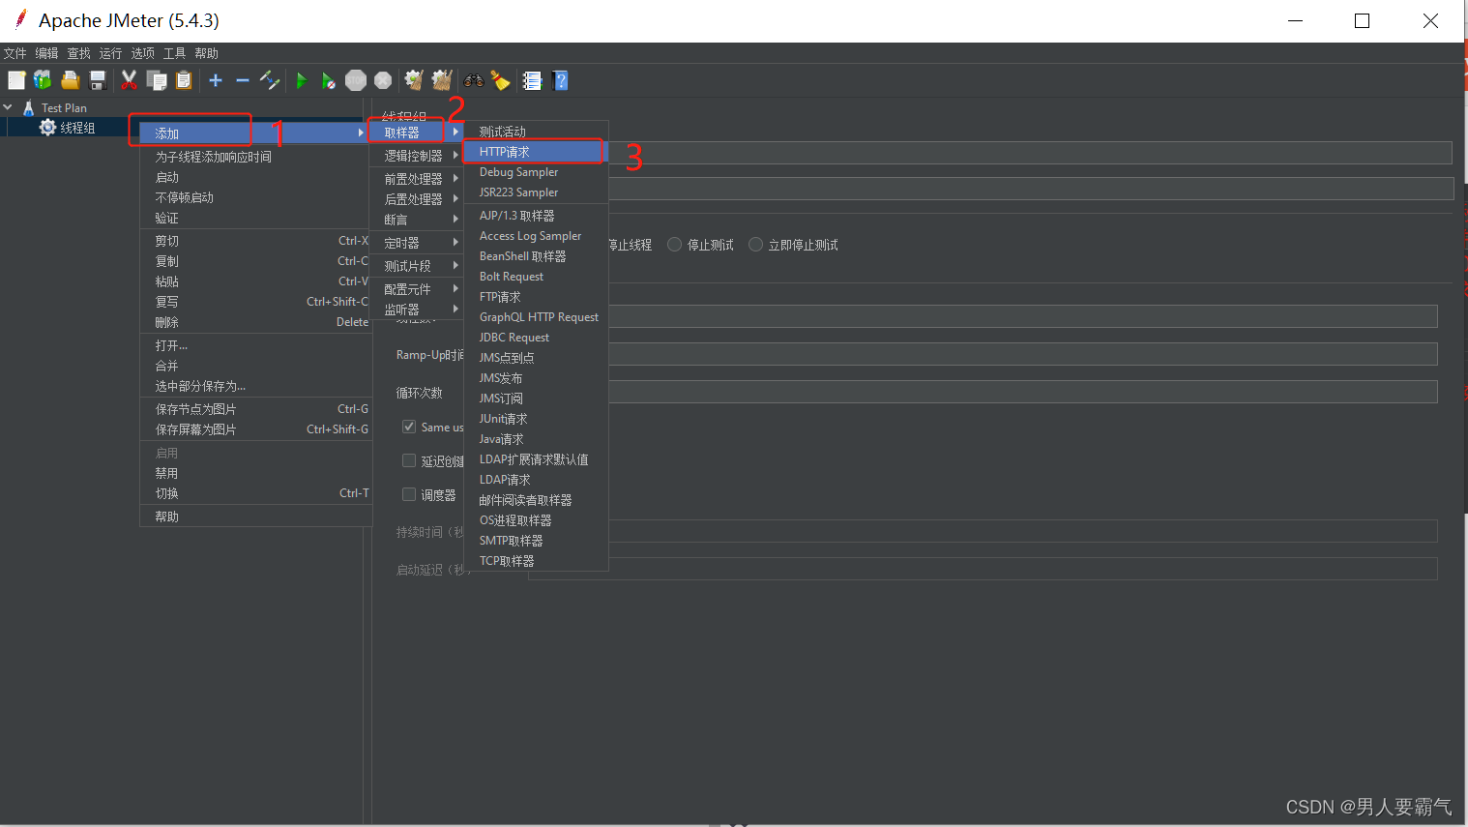Click the Shutdown X icon
Viewport: 1468px width, 827px height.
(383, 80)
